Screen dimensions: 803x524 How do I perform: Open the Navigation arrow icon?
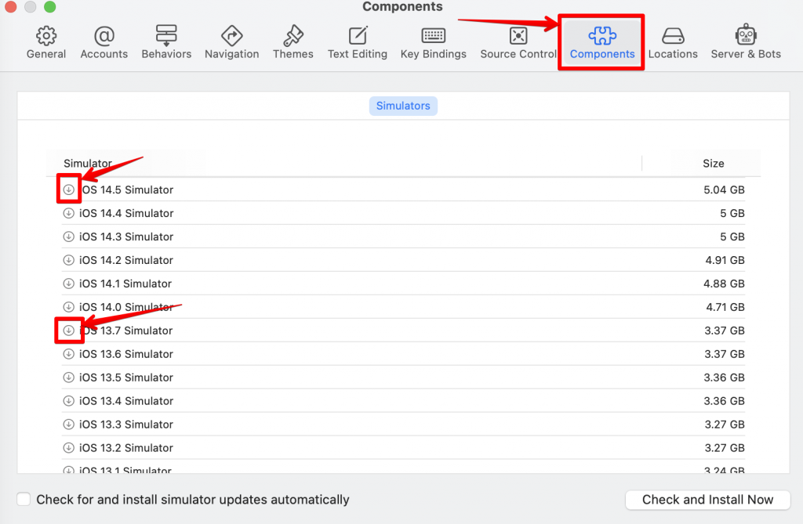[x=231, y=36]
